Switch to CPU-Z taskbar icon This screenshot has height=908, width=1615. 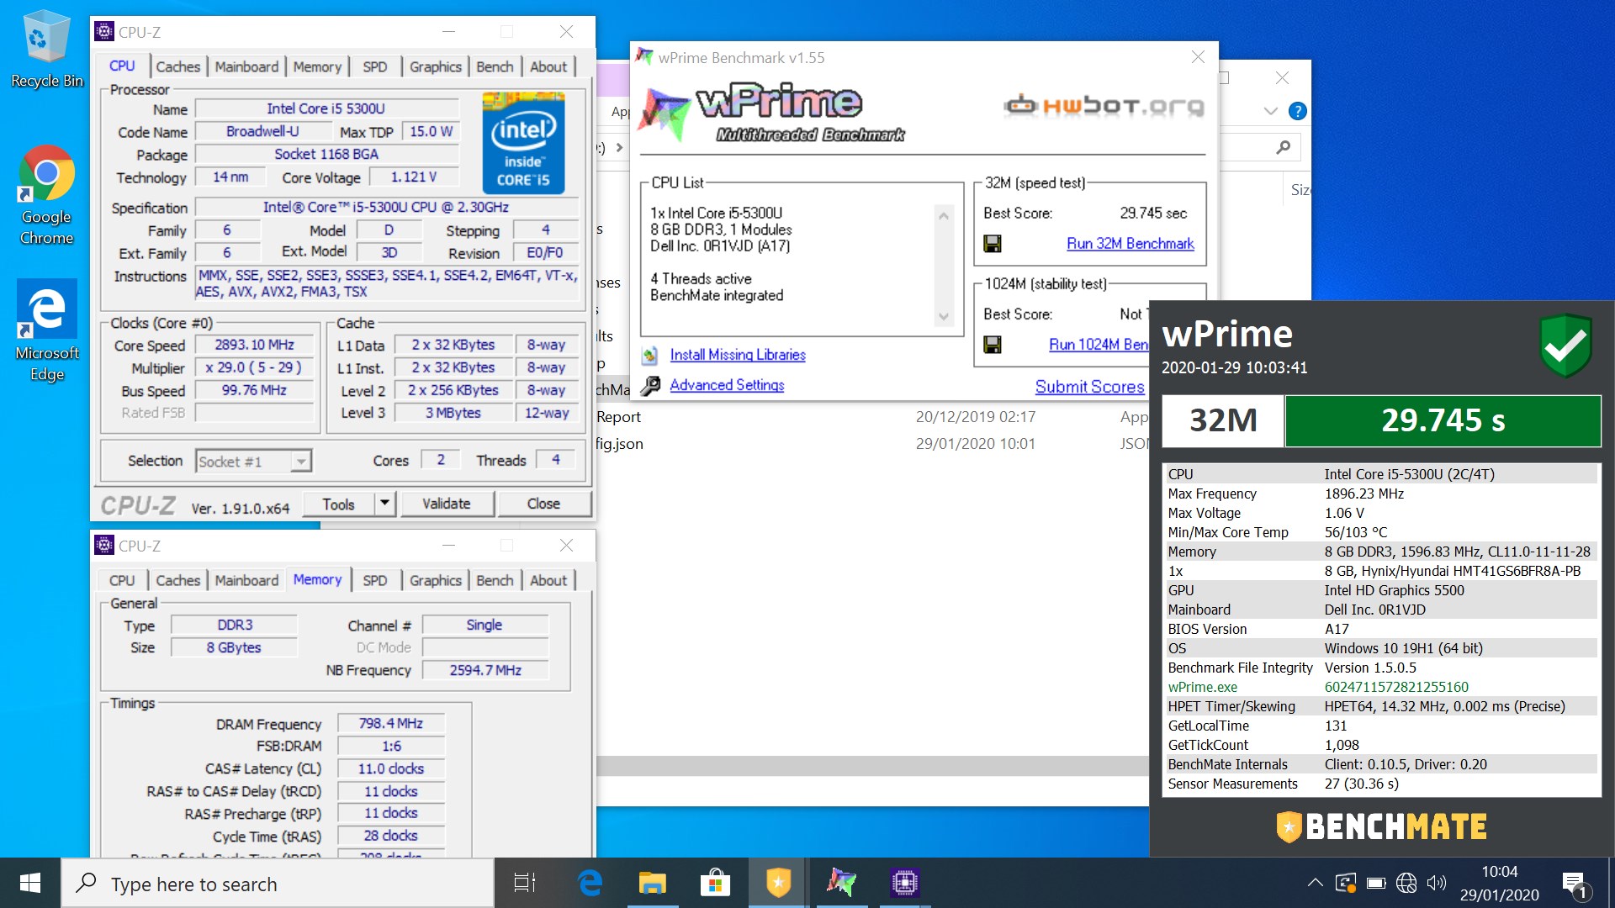click(904, 883)
